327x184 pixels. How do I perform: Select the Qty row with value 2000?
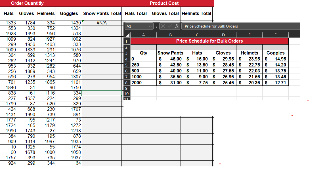pyautogui.click(x=143, y=83)
